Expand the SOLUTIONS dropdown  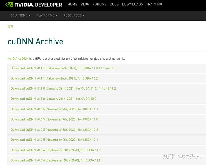point(20,15)
